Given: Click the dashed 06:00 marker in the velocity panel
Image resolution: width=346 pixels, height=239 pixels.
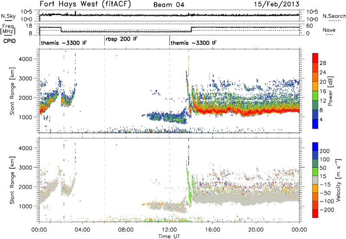Looking at the screenshot, I should click(x=104, y=180).
